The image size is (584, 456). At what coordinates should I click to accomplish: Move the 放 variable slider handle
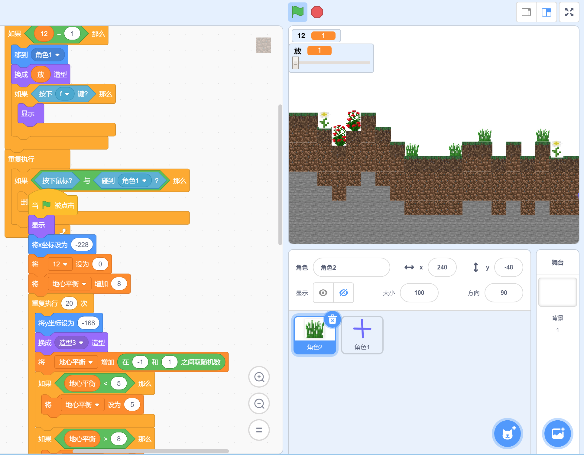[x=296, y=63]
